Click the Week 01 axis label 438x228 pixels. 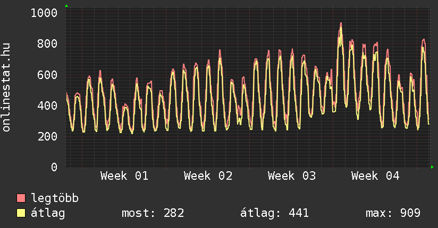[124, 176]
